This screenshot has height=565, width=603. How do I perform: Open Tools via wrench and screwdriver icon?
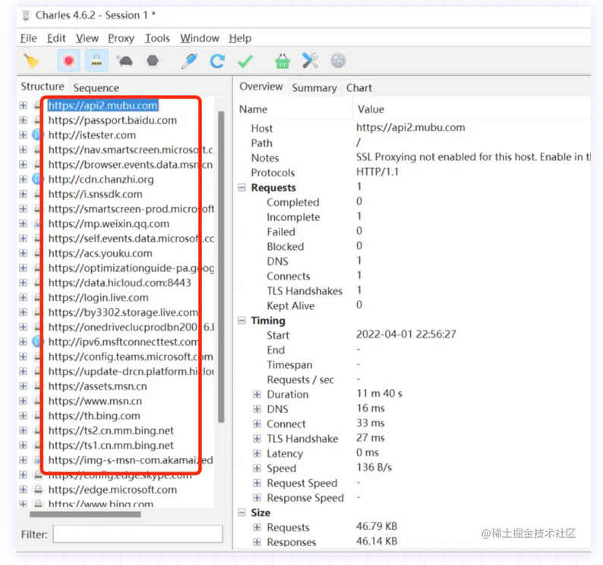(310, 61)
